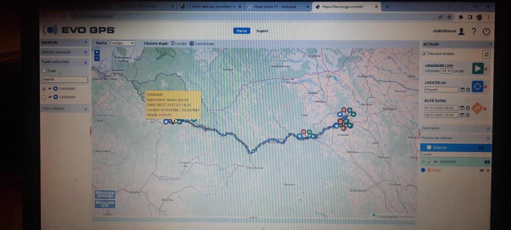The width and height of the screenshot is (511, 230).
Task: Open the Harta map type dropdown
Action: (x=121, y=43)
